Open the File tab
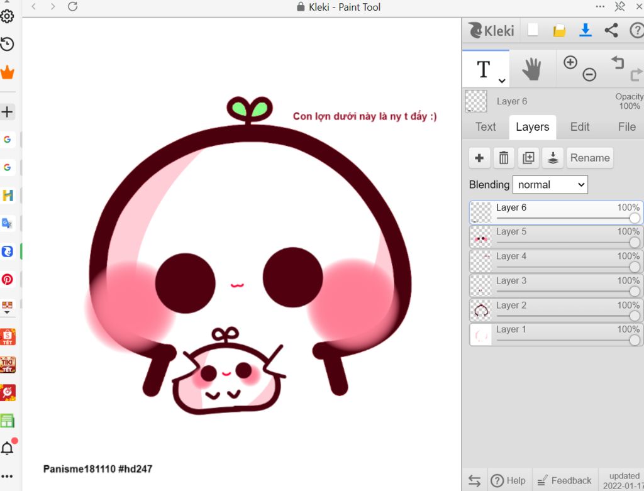The width and height of the screenshot is (644, 491). 627,127
